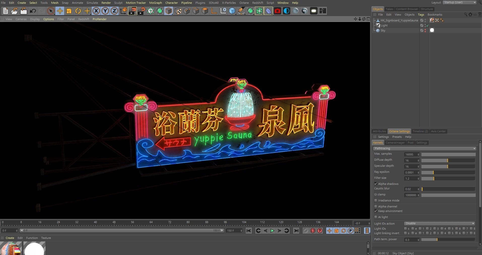This screenshot has height=255, width=482.
Task: Click the Undo arrow icon
Action: click(32, 11)
